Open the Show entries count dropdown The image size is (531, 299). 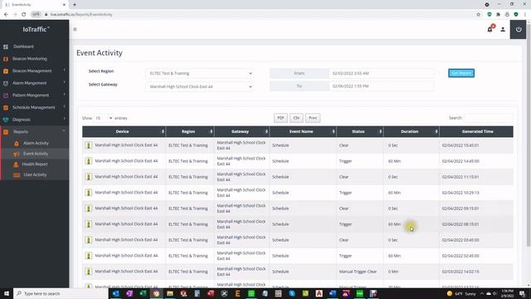[x=103, y=118]
